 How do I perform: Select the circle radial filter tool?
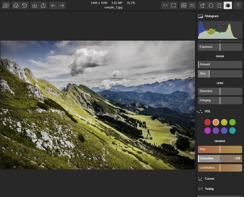[211, 6]
